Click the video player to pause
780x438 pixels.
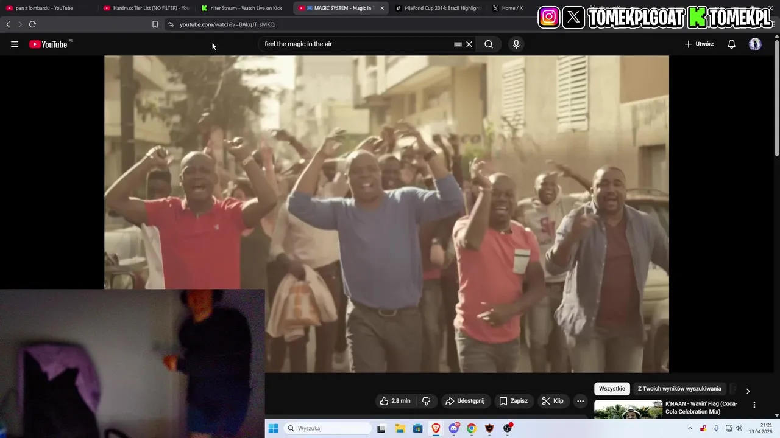(386, 214)
